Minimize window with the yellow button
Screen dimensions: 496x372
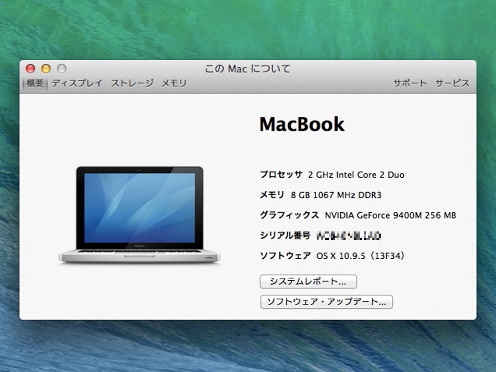[46, 69]
